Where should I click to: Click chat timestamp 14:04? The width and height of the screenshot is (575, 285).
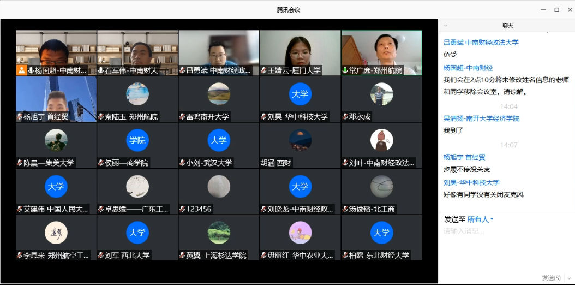click(508, 106)
